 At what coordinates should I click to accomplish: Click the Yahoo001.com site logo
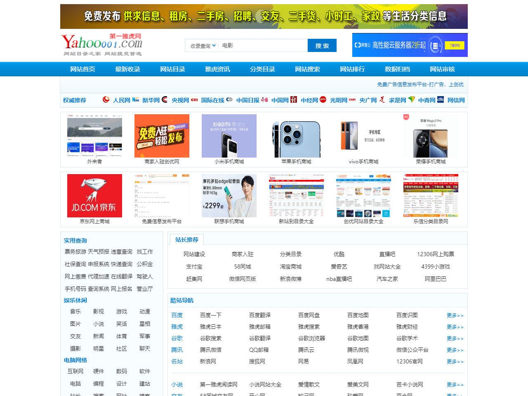(102, 45)
